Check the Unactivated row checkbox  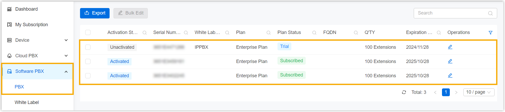coord(88,47)
